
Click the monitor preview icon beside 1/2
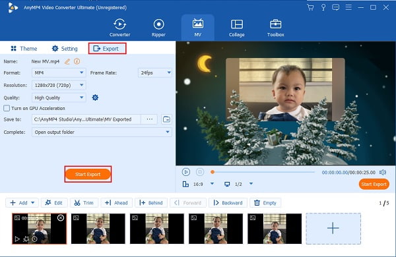coord(227,184)
